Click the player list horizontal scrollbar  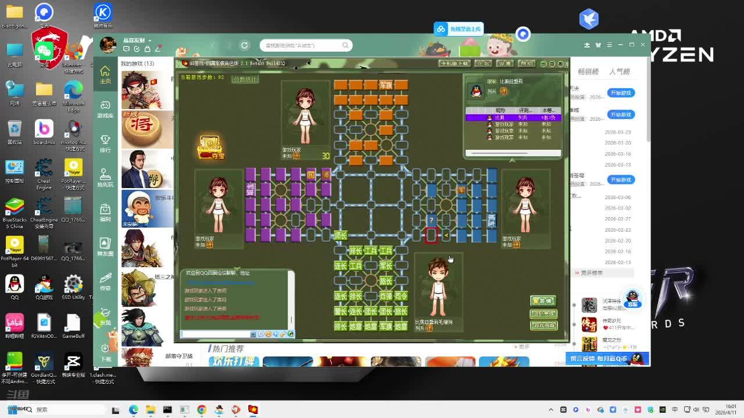point(500,153)
